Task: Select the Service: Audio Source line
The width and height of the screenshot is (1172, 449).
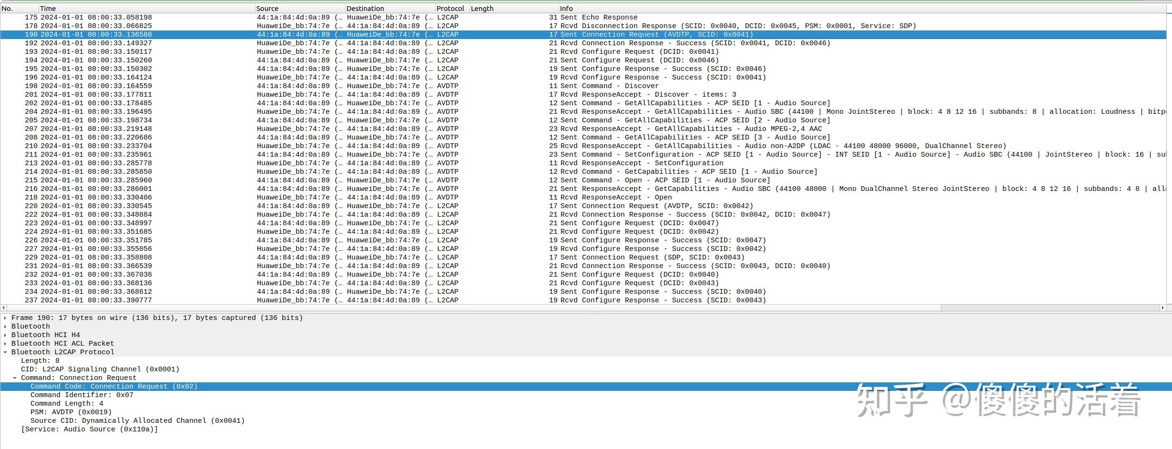Action: pyautogui.click(x=89, y=429)
